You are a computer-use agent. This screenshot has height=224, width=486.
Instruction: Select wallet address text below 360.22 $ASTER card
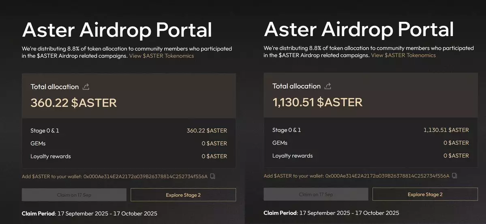coord(145,177)
